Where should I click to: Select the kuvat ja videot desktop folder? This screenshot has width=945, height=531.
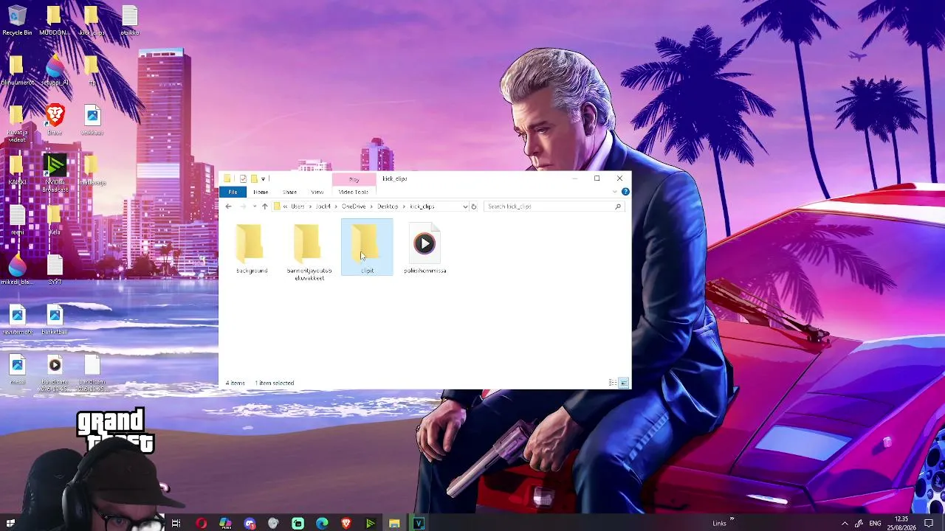[17, 123]
